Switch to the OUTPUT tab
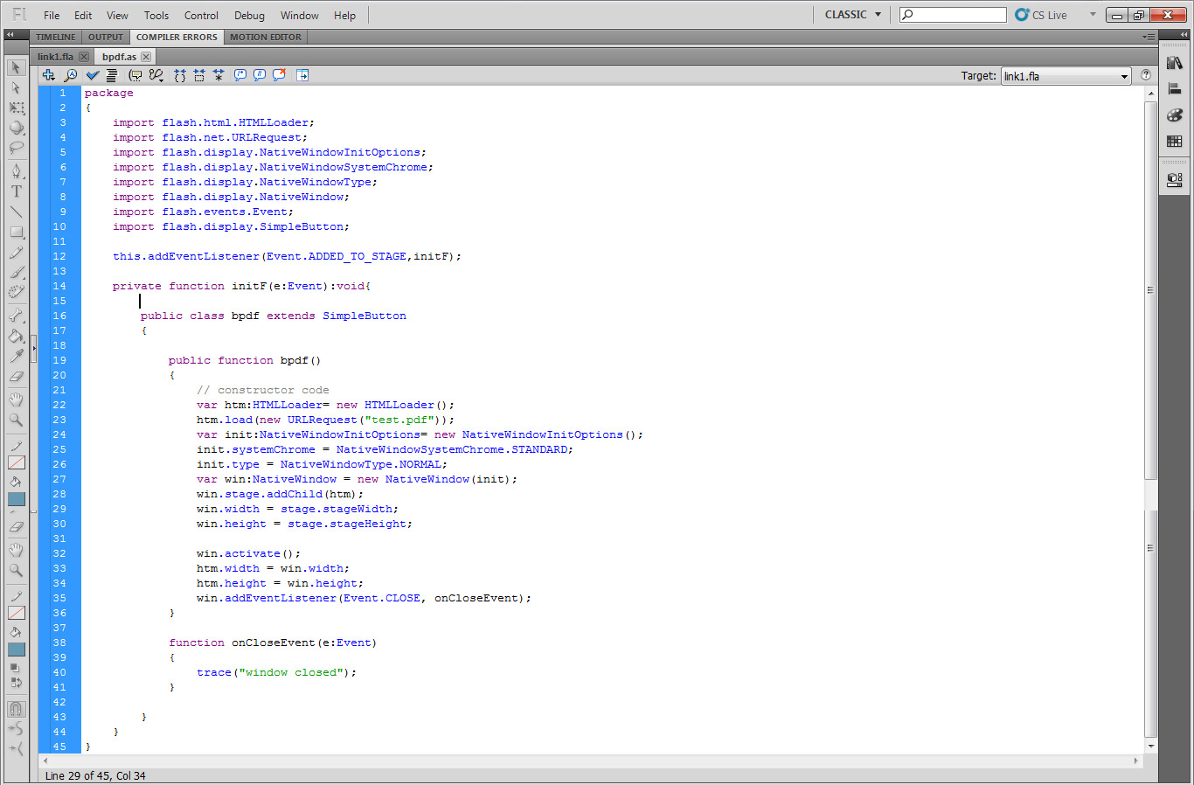 (x=106, y=37)
